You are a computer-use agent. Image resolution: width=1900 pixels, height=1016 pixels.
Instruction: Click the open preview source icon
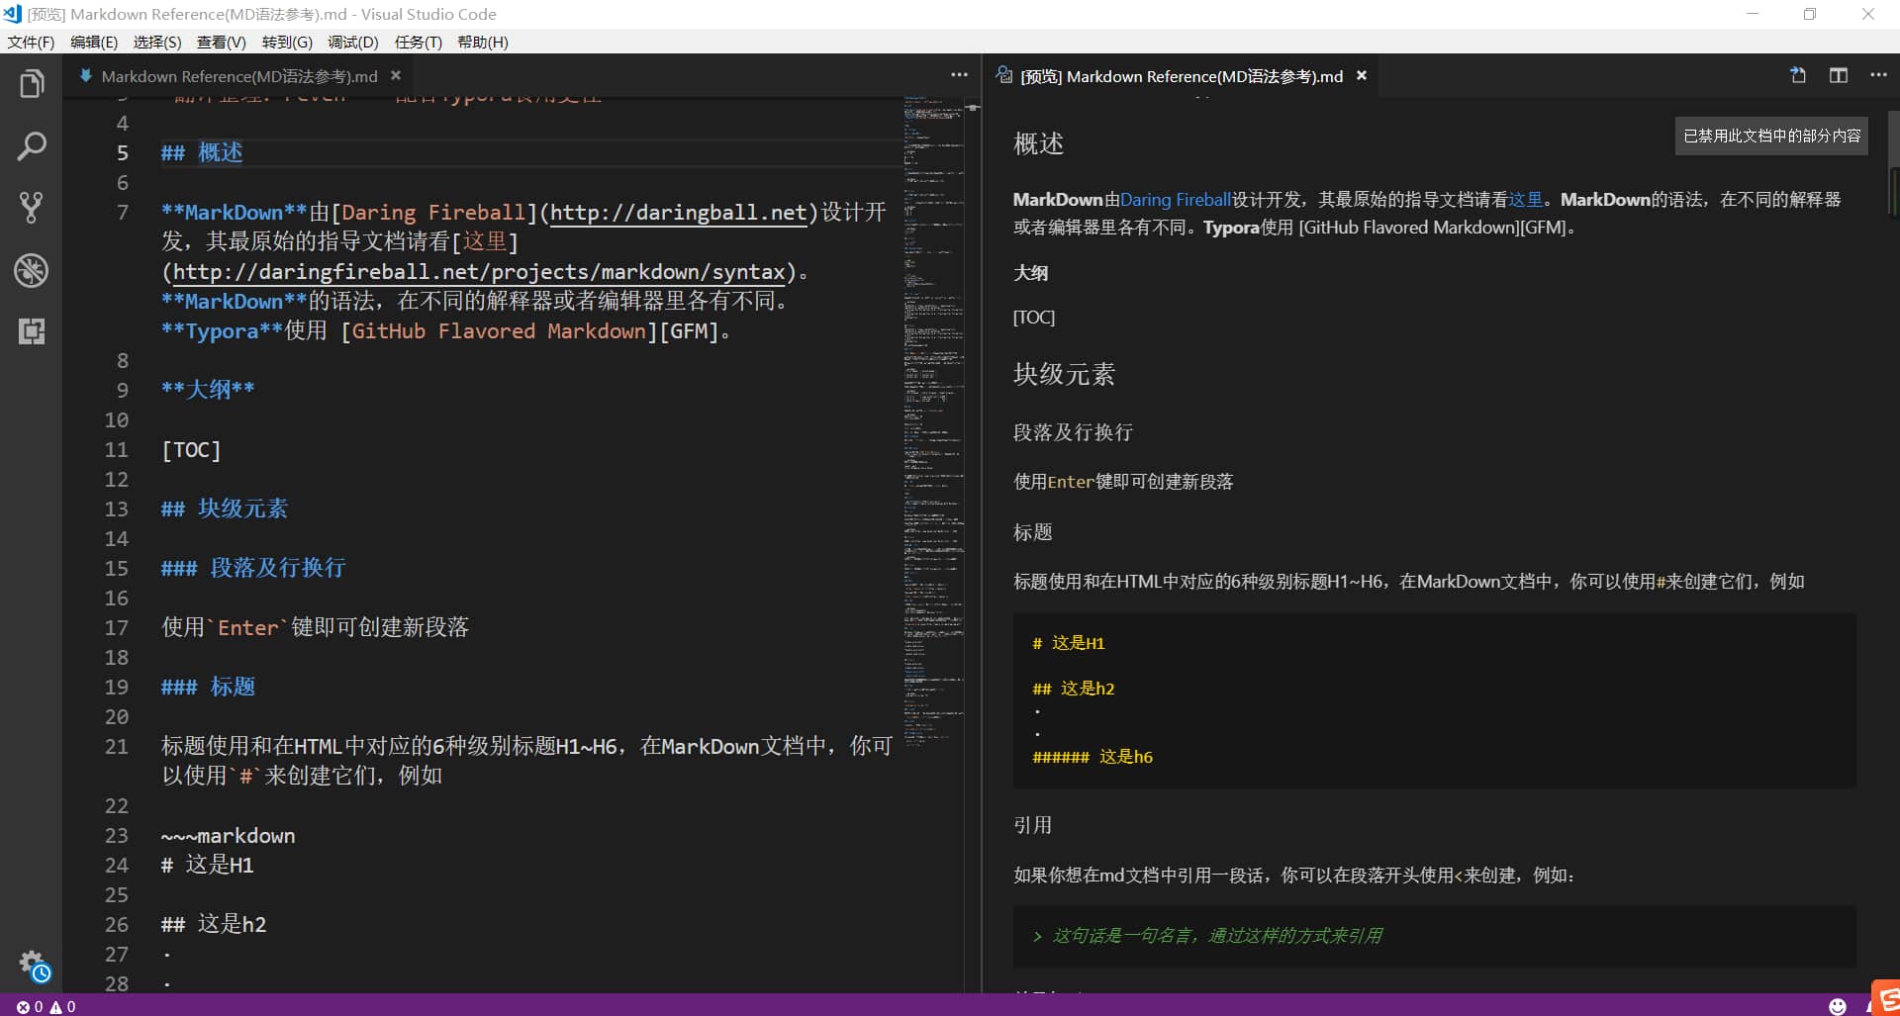tap(1796, 75)
